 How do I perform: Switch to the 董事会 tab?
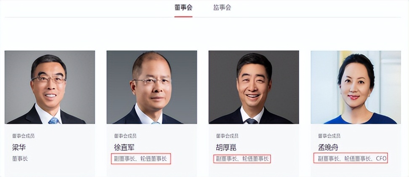[x=183, y=8]
